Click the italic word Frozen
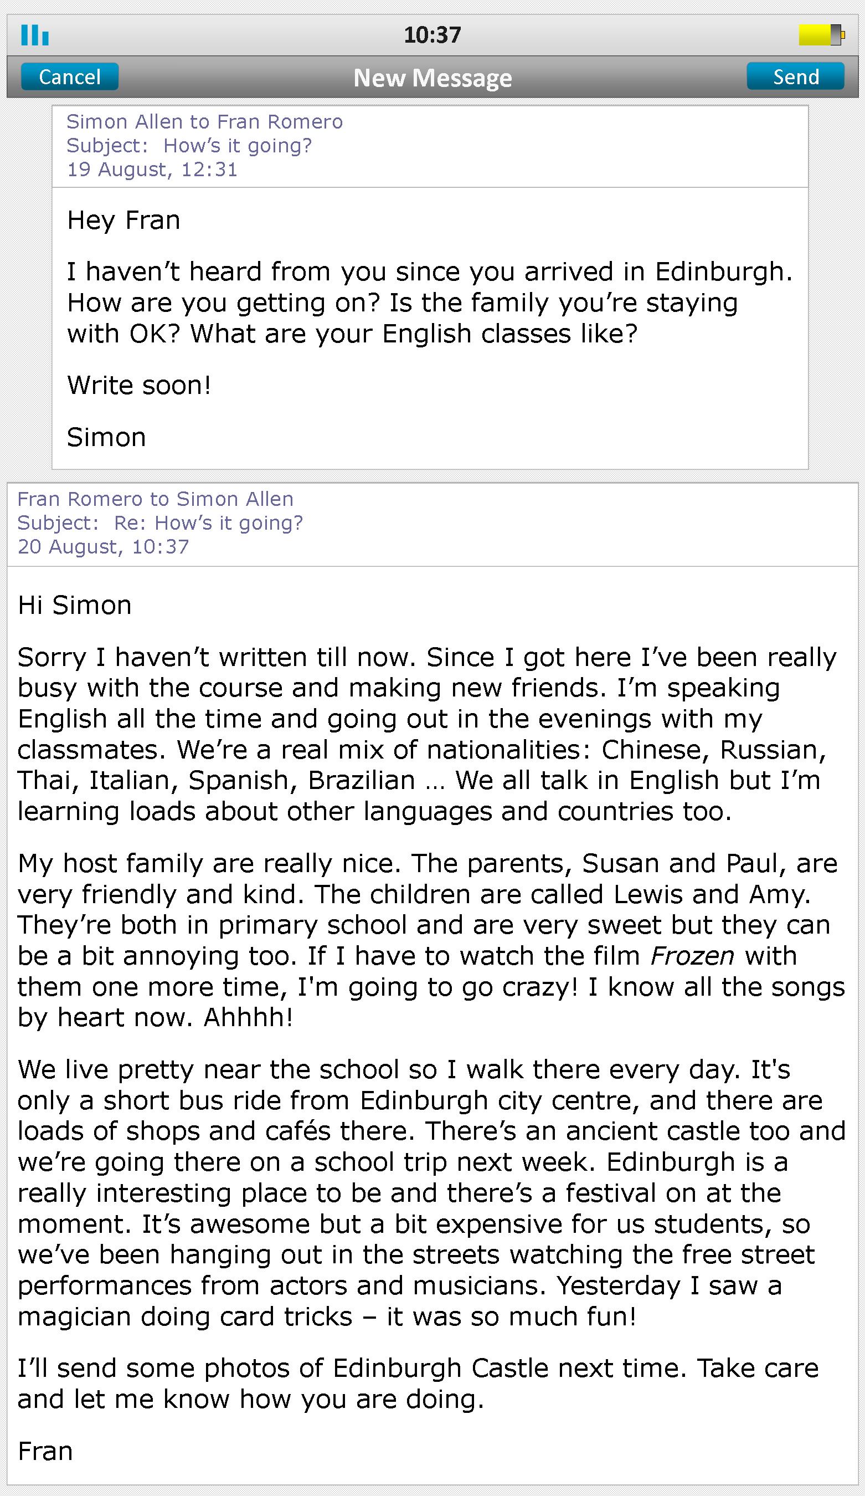The image size is (865, 1496). tap(692, 956)
